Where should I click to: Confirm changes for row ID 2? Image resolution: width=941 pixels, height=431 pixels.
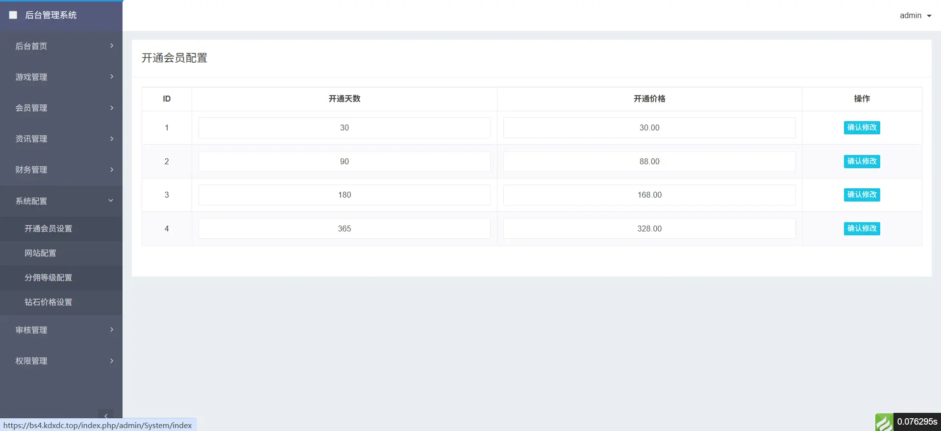pyautogui.click(x=862, y=161)
